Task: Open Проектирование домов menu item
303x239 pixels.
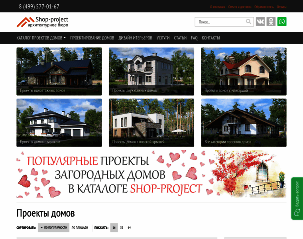Action: coord(92,38)
